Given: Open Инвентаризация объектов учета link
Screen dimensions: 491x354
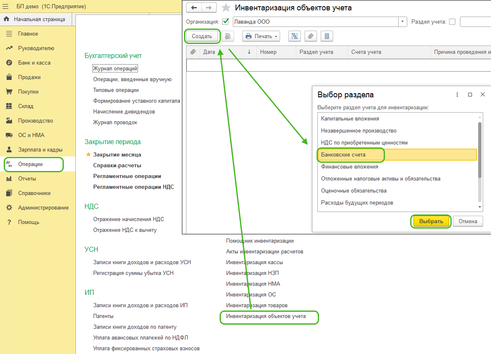Looking at the screenshot, I should click(x=266, y=316).
